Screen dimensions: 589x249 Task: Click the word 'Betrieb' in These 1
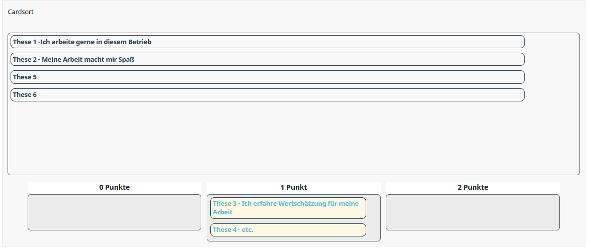click(140, 42)
